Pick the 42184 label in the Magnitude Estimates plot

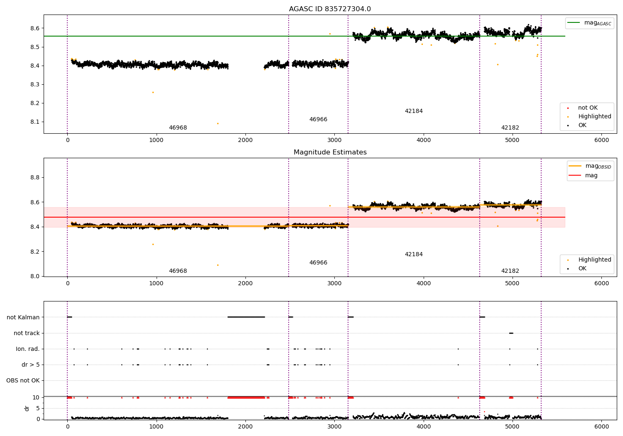tap(414, 255)
